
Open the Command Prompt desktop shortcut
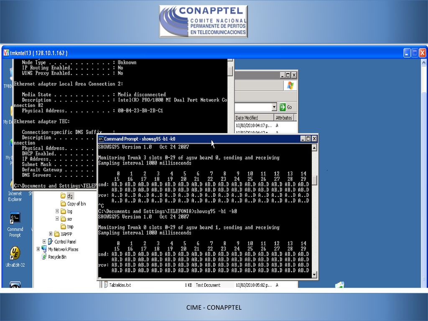pyautogui.click(x=15, y=224)
